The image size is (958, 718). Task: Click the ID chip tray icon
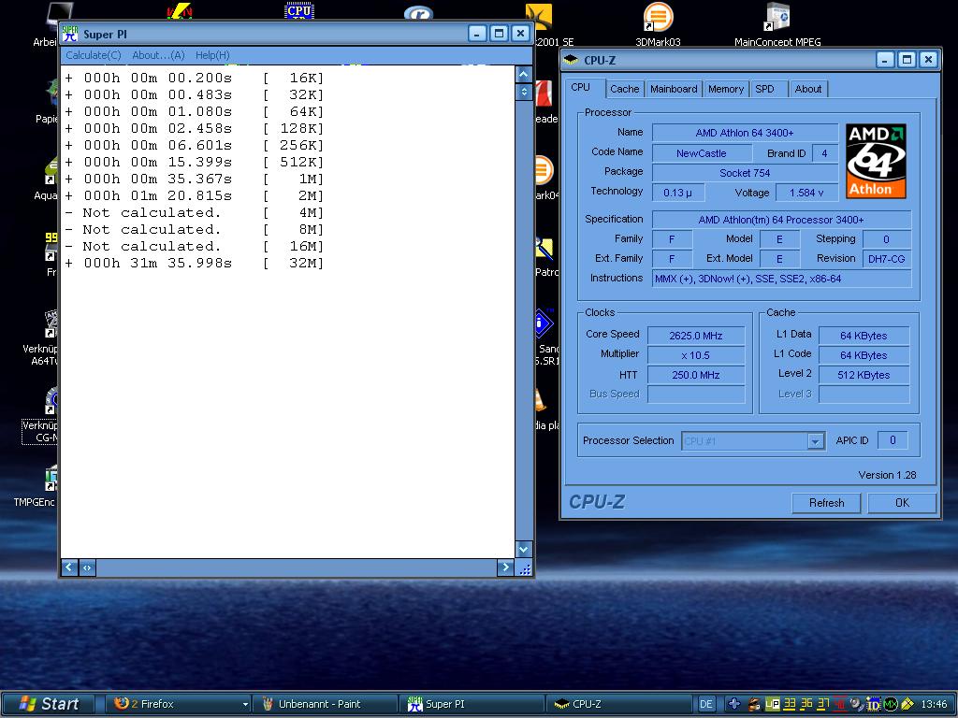point(874,704)
